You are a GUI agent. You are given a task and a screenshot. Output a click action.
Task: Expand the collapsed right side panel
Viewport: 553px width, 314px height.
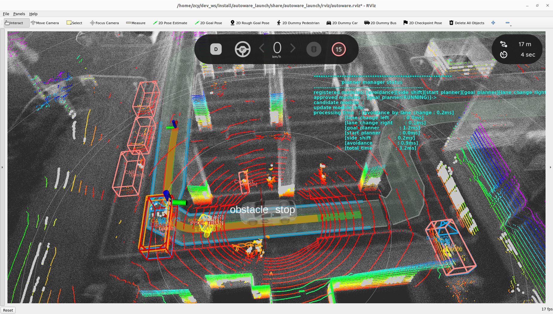point(550,167)
